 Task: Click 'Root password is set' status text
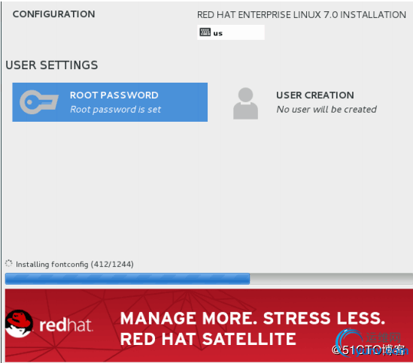click(115, 110)
